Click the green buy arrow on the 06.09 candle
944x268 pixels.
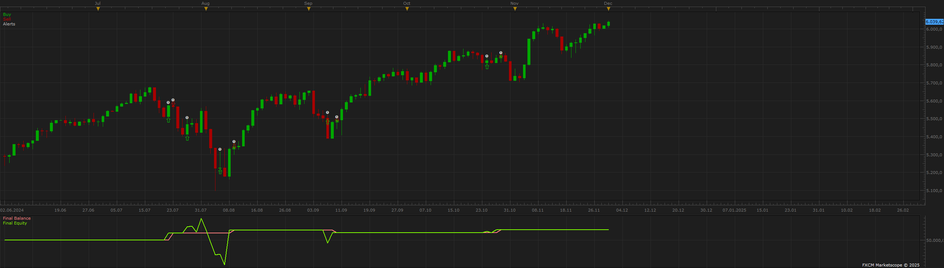pos(327,122)
